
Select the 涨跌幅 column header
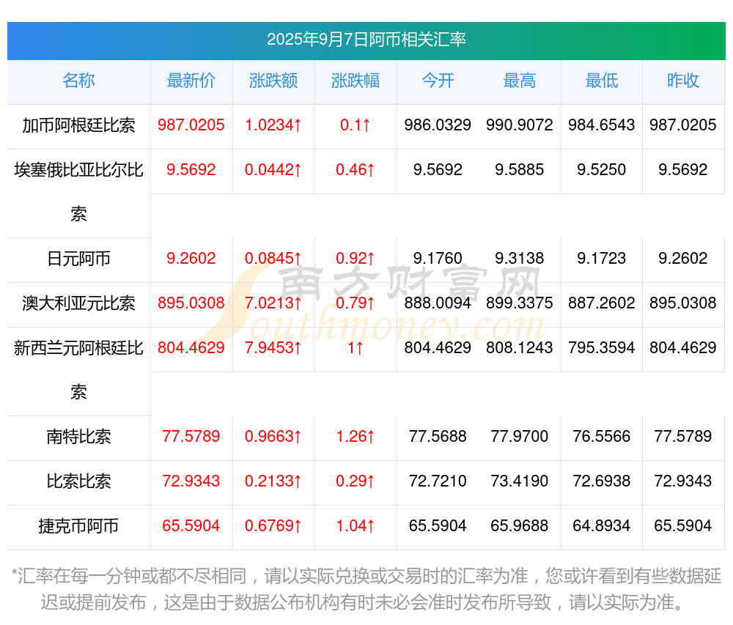(x=355, y=81)
